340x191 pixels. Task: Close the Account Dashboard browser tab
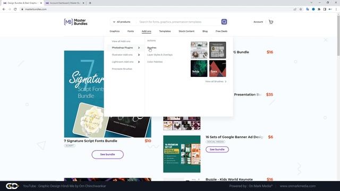pos(83,3)
